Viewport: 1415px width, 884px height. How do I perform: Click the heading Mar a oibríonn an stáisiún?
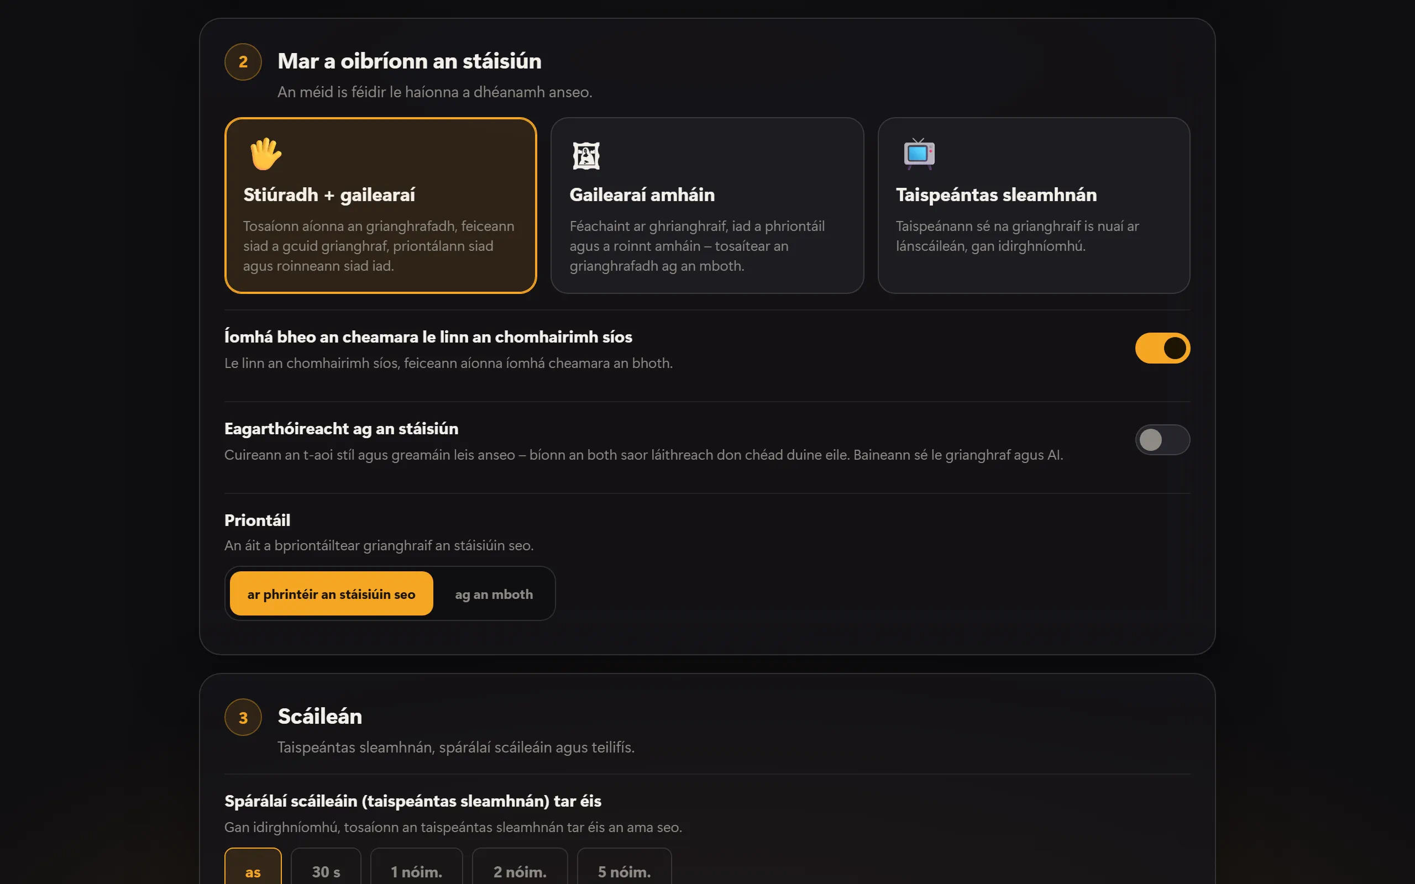pos(409,61)
